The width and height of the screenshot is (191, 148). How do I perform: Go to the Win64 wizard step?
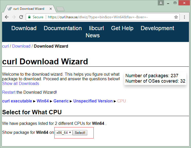point(43,101)
